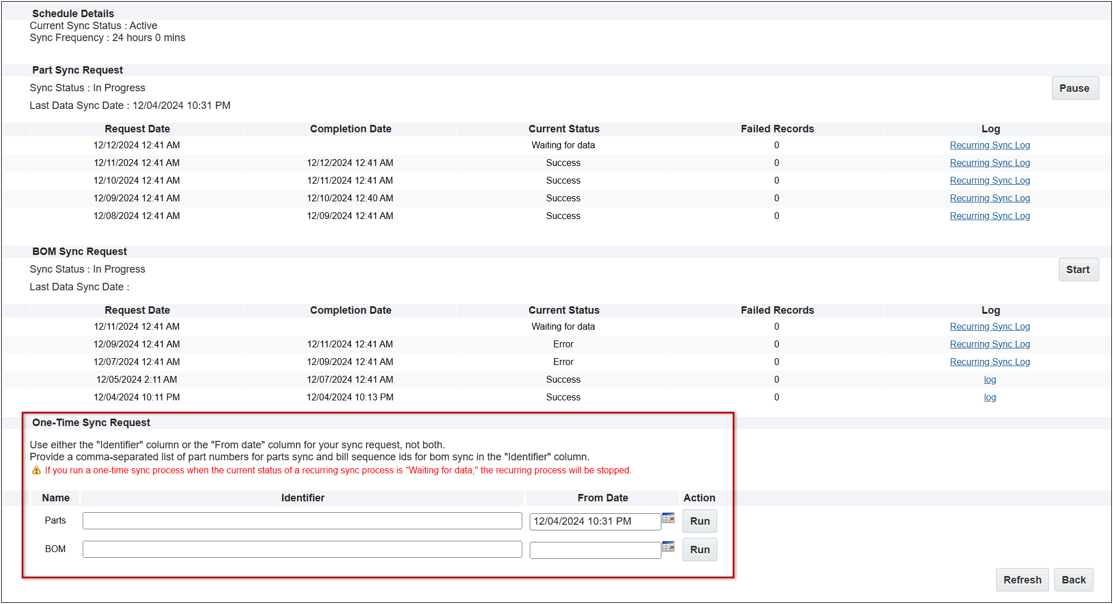This screenshot has height=604, width=1113.
Task: Open Recurring Sync Log for BOM 12/07/2024 error
Action: pos(989,362)
